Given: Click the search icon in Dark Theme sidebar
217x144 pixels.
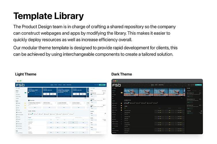Looking at the screenshot, I should (113, 88).
